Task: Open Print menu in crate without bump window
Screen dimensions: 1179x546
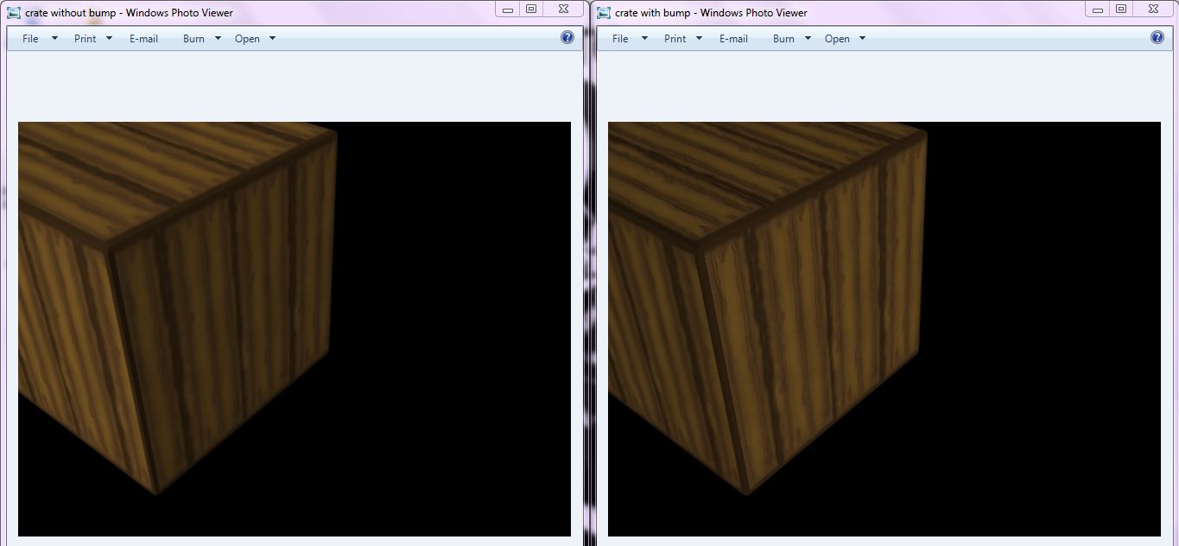Action: click(85, 39)
